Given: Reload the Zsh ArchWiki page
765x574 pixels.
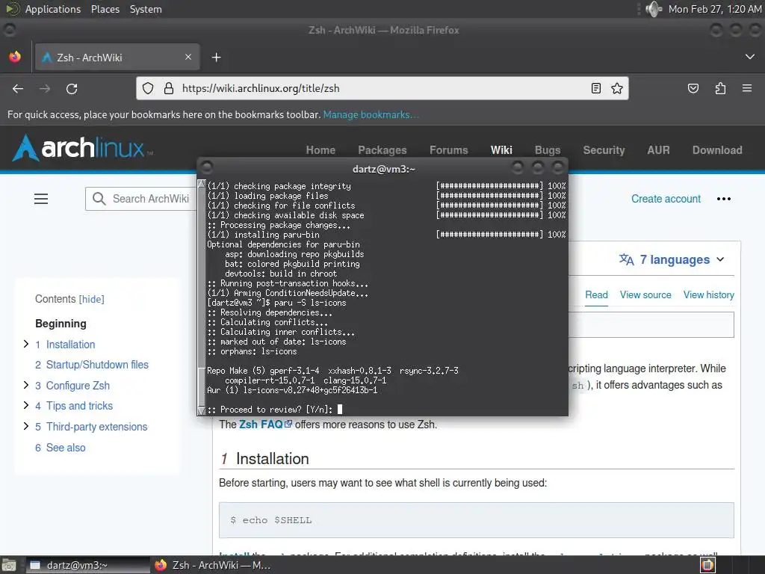Looking at the screenshot, I should [72, 88].
